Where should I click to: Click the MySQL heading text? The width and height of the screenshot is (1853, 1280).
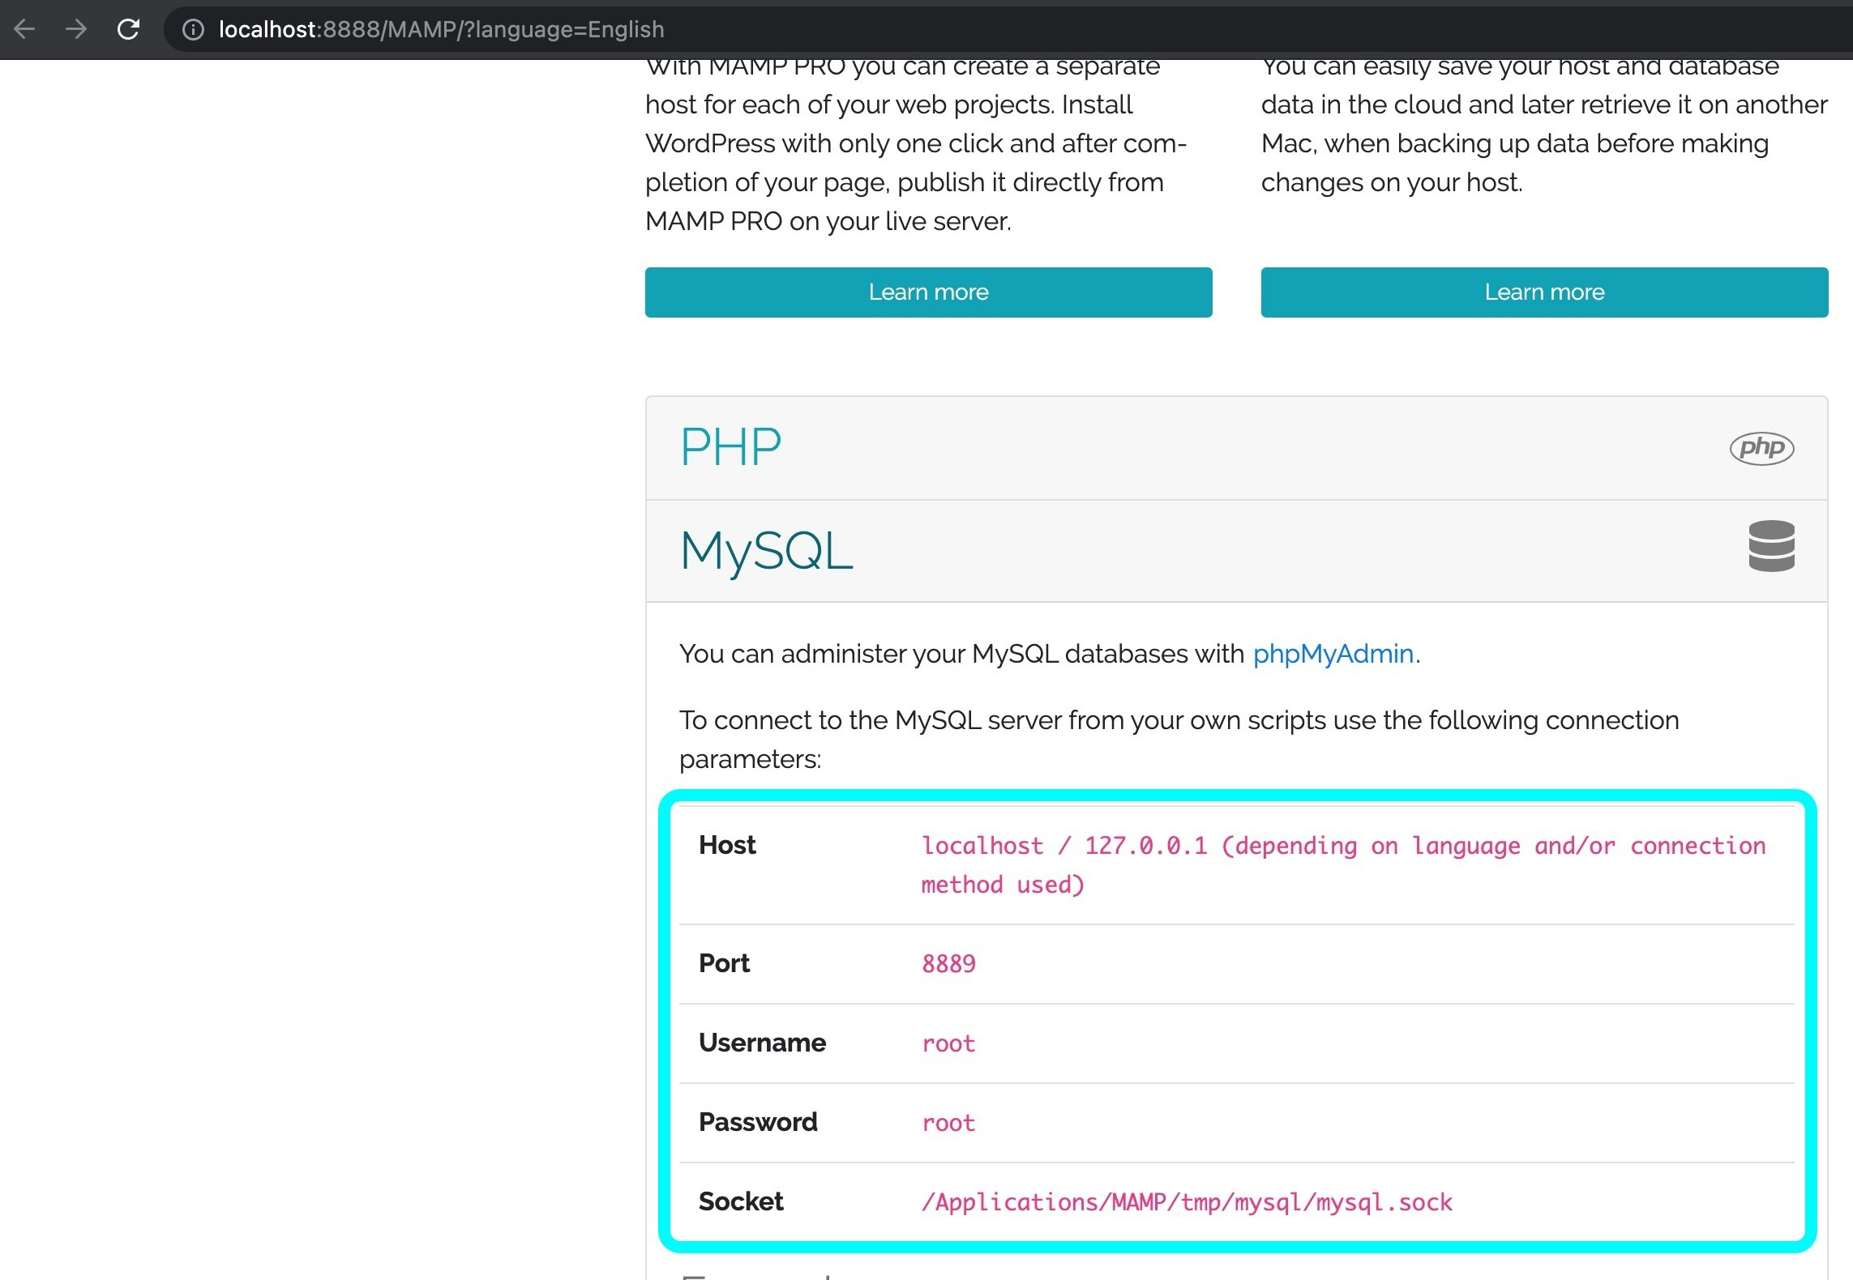766,552
